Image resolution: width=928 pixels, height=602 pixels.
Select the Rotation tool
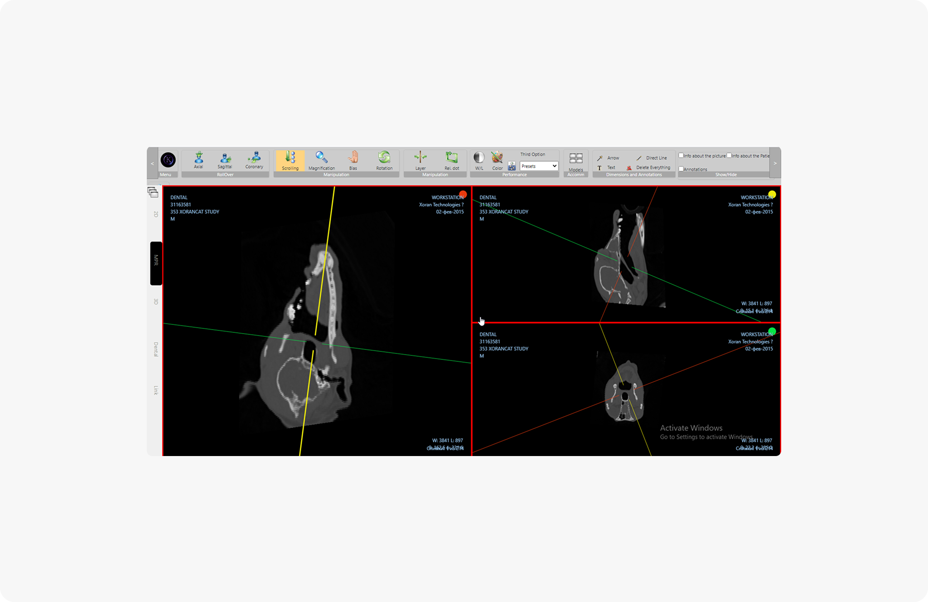pos(384,159)
